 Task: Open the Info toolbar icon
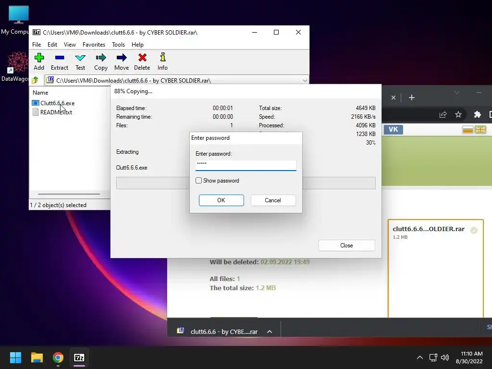click(x=162, y=62)
